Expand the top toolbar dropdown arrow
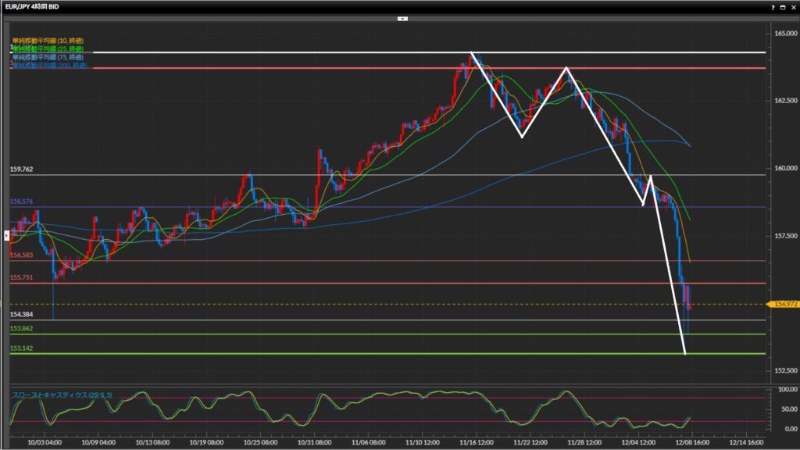Image resolution: width=800 pixels, height=450 pixels. [402, 17]
